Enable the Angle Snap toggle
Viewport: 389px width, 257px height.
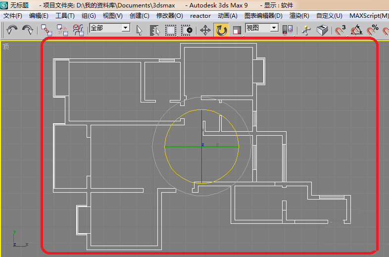point(356,30)
